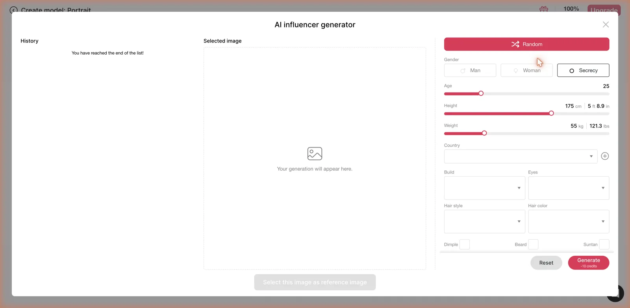Click the add country plus icon
630x308 pixels.
(x=605, y=156)
